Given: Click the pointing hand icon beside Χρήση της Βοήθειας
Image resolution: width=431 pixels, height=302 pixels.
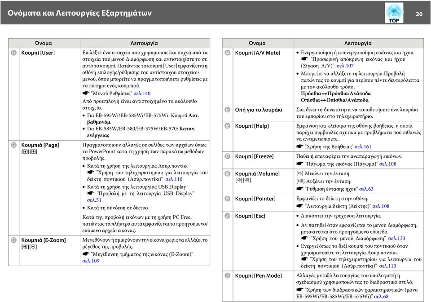Looking at the screenshot, I should pyautogui.click(x=300, y=147).
